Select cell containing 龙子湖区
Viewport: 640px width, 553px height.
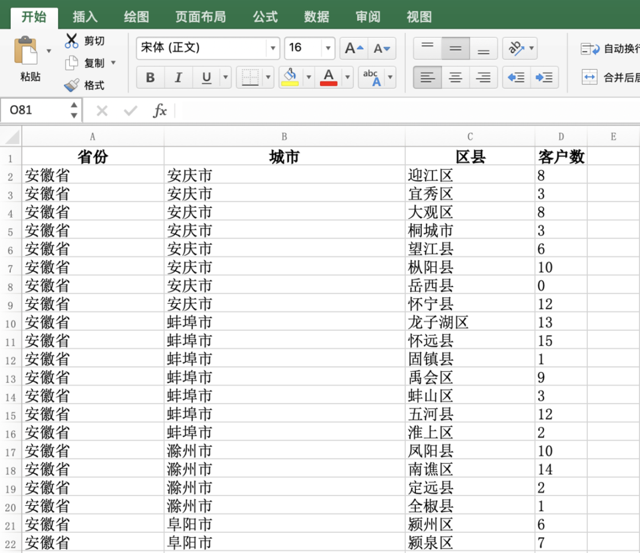click(x=470, y=322)
